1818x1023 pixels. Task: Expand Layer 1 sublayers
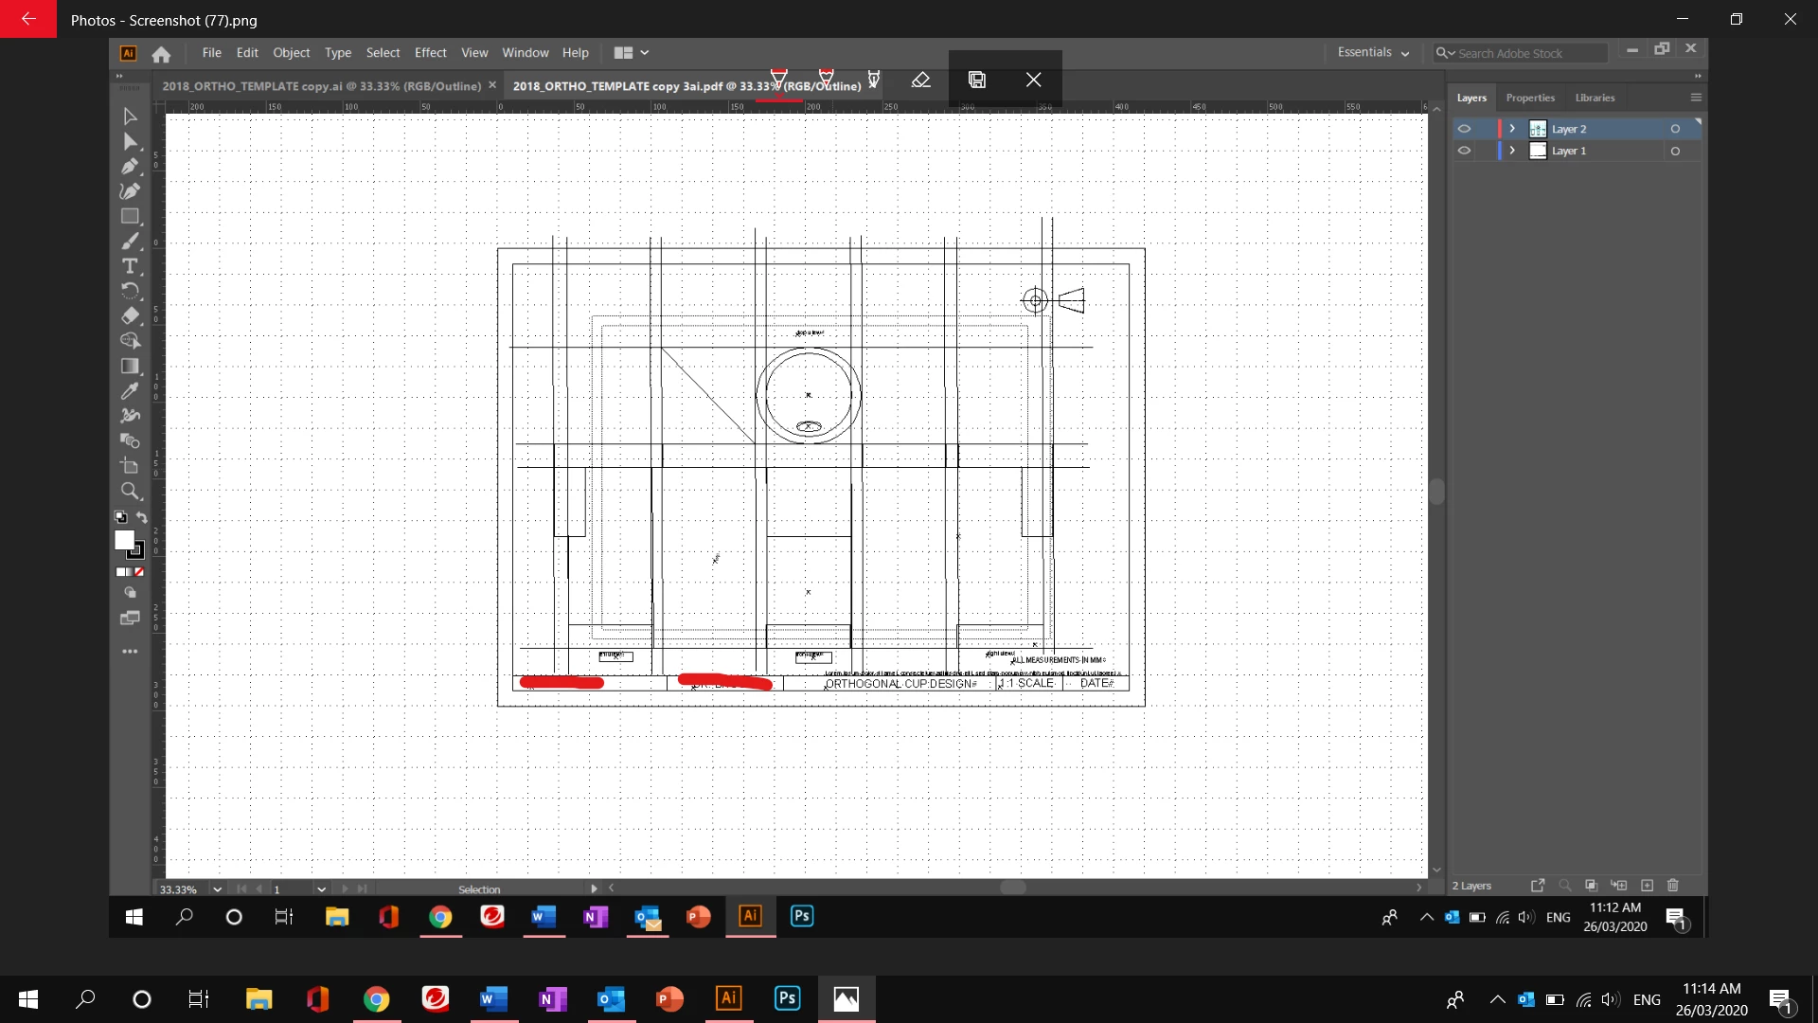(x=1512, y=151)
